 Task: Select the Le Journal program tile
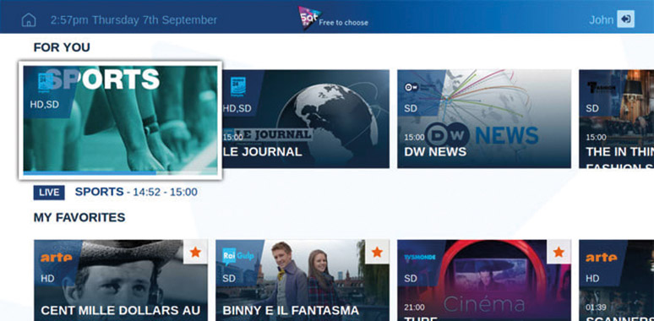pyautogui.click(x=306, y=119)
